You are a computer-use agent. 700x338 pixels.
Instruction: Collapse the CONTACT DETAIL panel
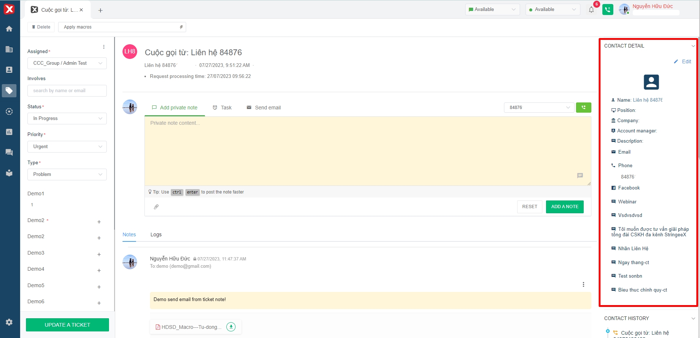click(x=693, y=46)
